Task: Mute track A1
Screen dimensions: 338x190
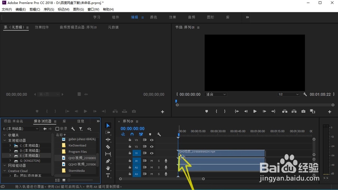Action: pos(152,161)
